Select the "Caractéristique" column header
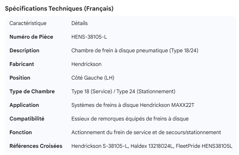 point(28,23)
